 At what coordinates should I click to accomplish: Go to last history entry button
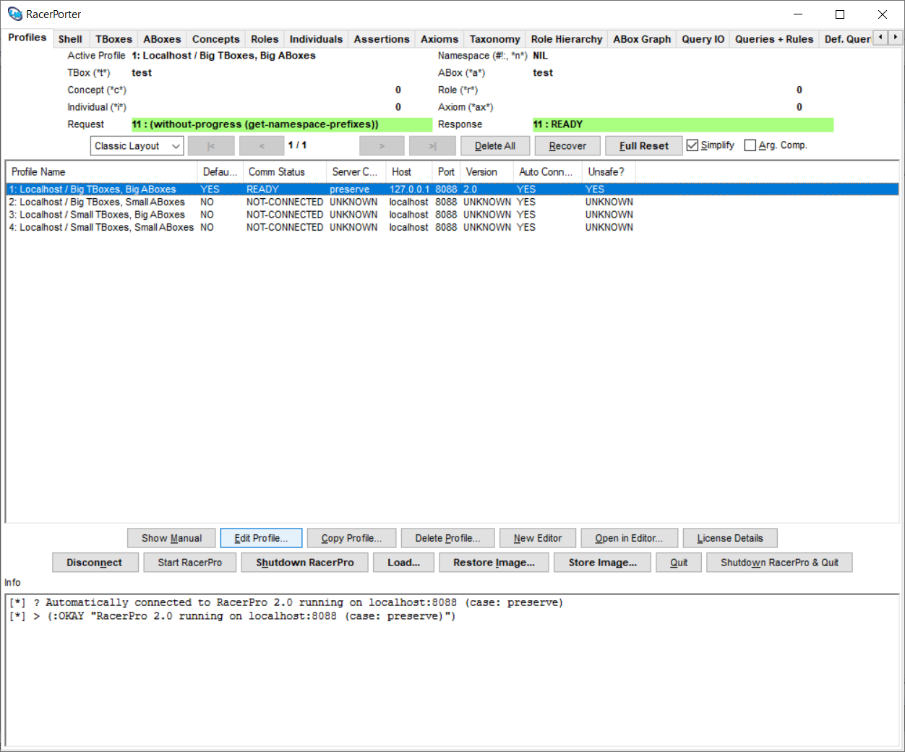point(432,146)
